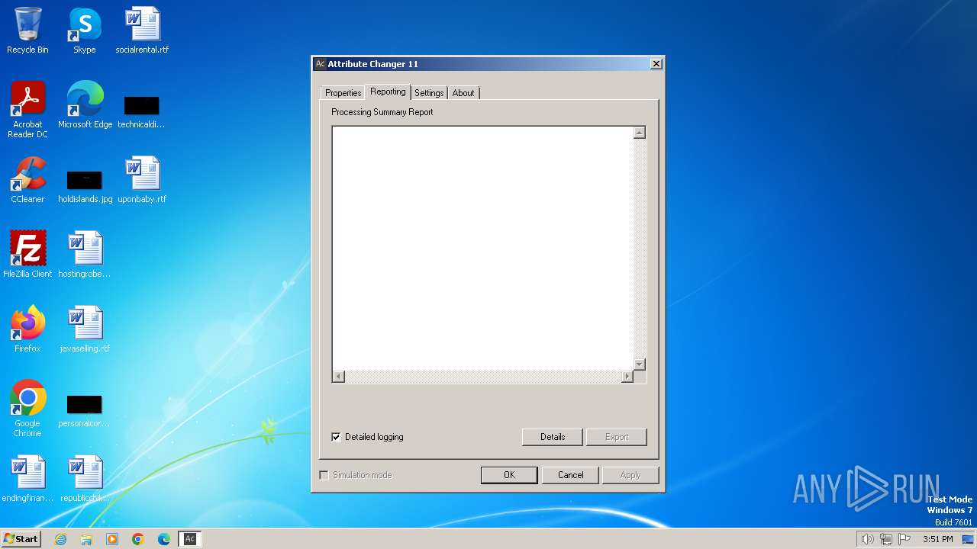Select the endingfinan... desktop document
Image resolution: width=977 pixels, height=549 pixels.
(x=27, y=479)
